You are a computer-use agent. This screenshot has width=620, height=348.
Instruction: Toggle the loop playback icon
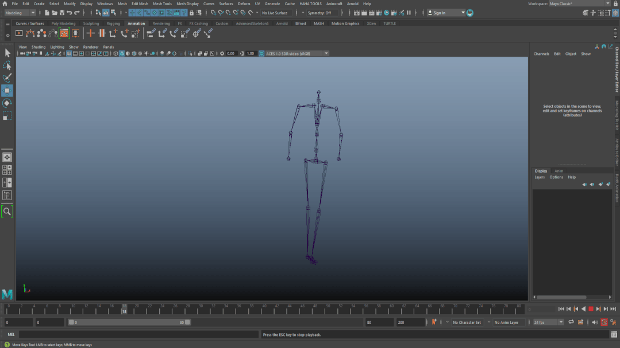point(571,322)
